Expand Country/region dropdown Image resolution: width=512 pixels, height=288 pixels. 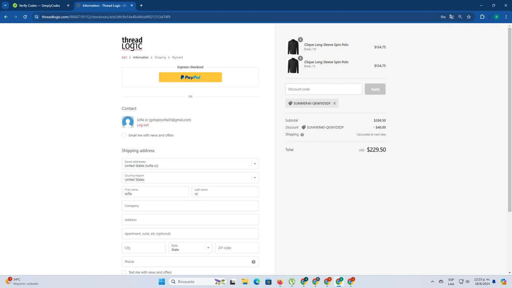pyautogui.click(x=190, y=177)
